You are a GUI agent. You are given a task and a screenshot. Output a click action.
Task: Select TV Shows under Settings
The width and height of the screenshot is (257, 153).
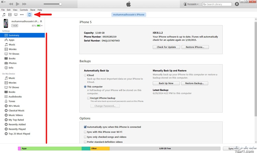pos(22,54)
